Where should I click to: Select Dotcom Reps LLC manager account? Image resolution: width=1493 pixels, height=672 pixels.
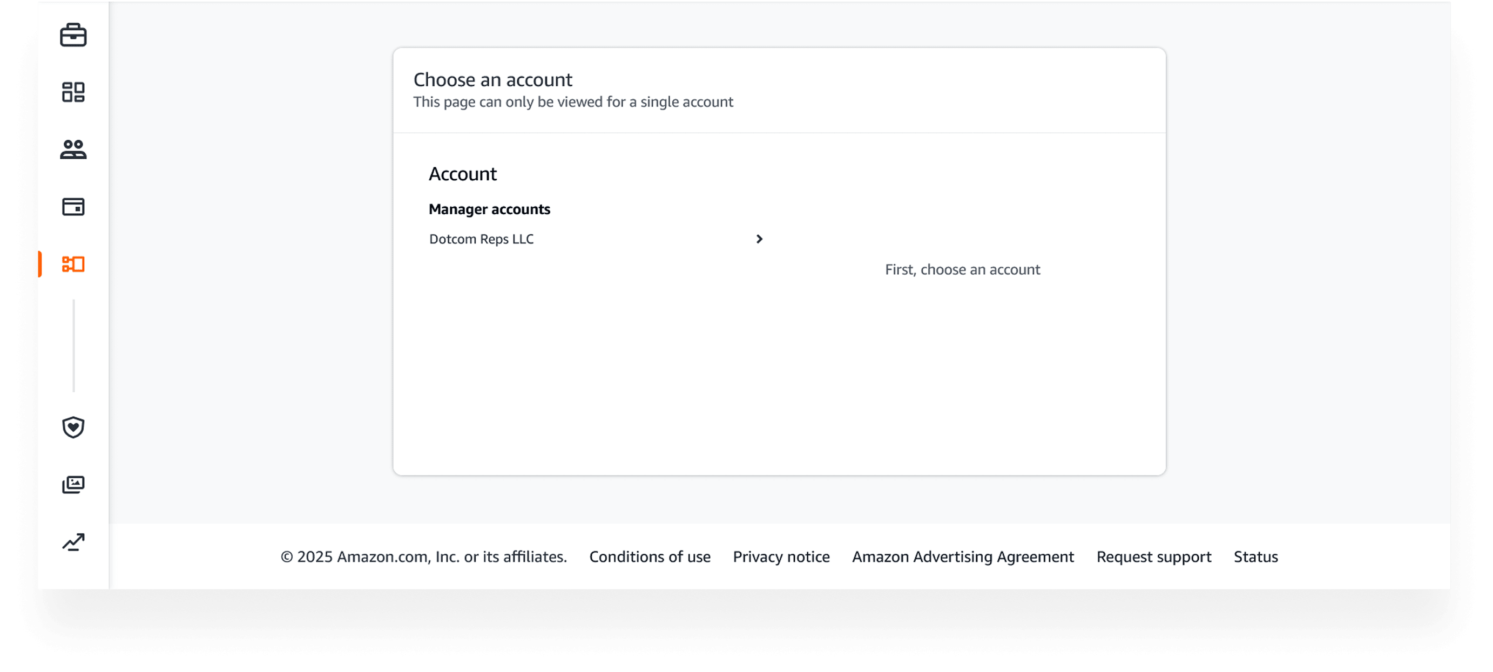click(596, 239)
